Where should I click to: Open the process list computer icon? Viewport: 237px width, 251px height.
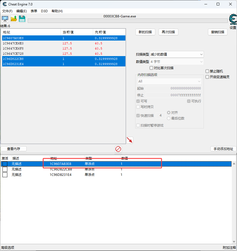tap(5, 19)
